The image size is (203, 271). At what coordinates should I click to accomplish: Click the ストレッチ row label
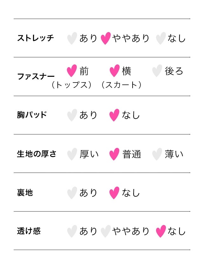(x=36, y=38)
